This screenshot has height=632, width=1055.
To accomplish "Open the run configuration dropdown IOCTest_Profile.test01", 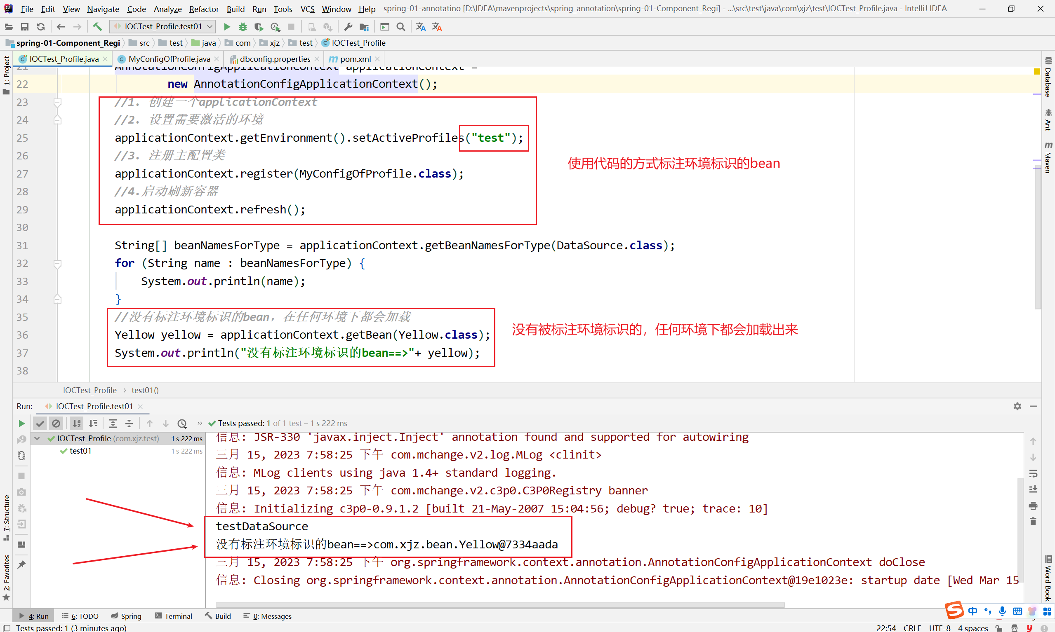I will pos(162,26).
